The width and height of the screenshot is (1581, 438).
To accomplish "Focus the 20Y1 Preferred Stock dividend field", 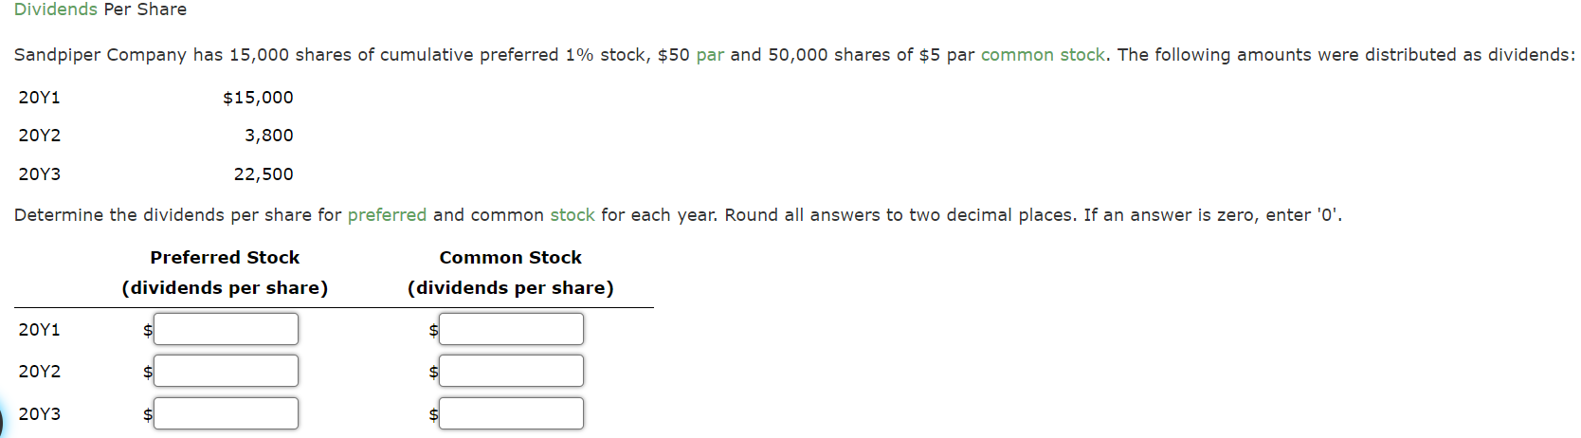I will (226, 329).
